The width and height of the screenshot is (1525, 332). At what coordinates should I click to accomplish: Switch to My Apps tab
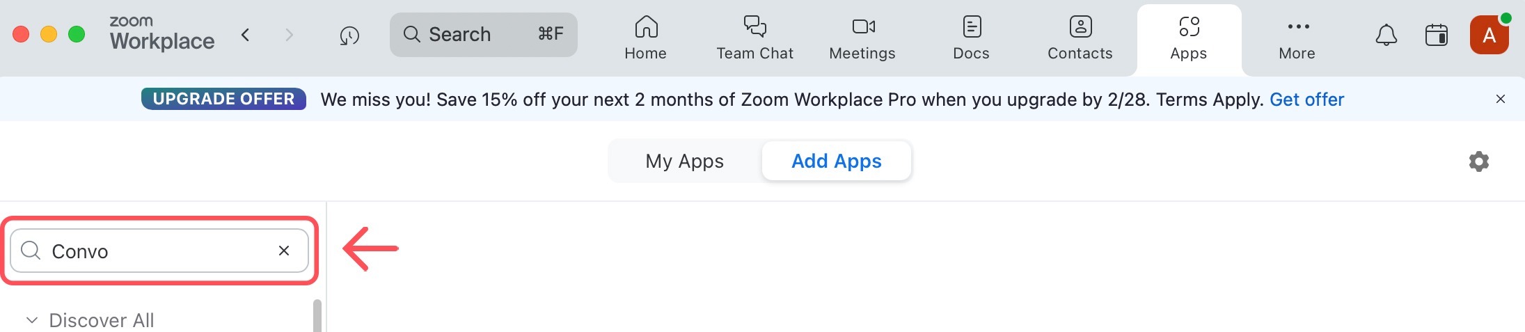[684, 161]
